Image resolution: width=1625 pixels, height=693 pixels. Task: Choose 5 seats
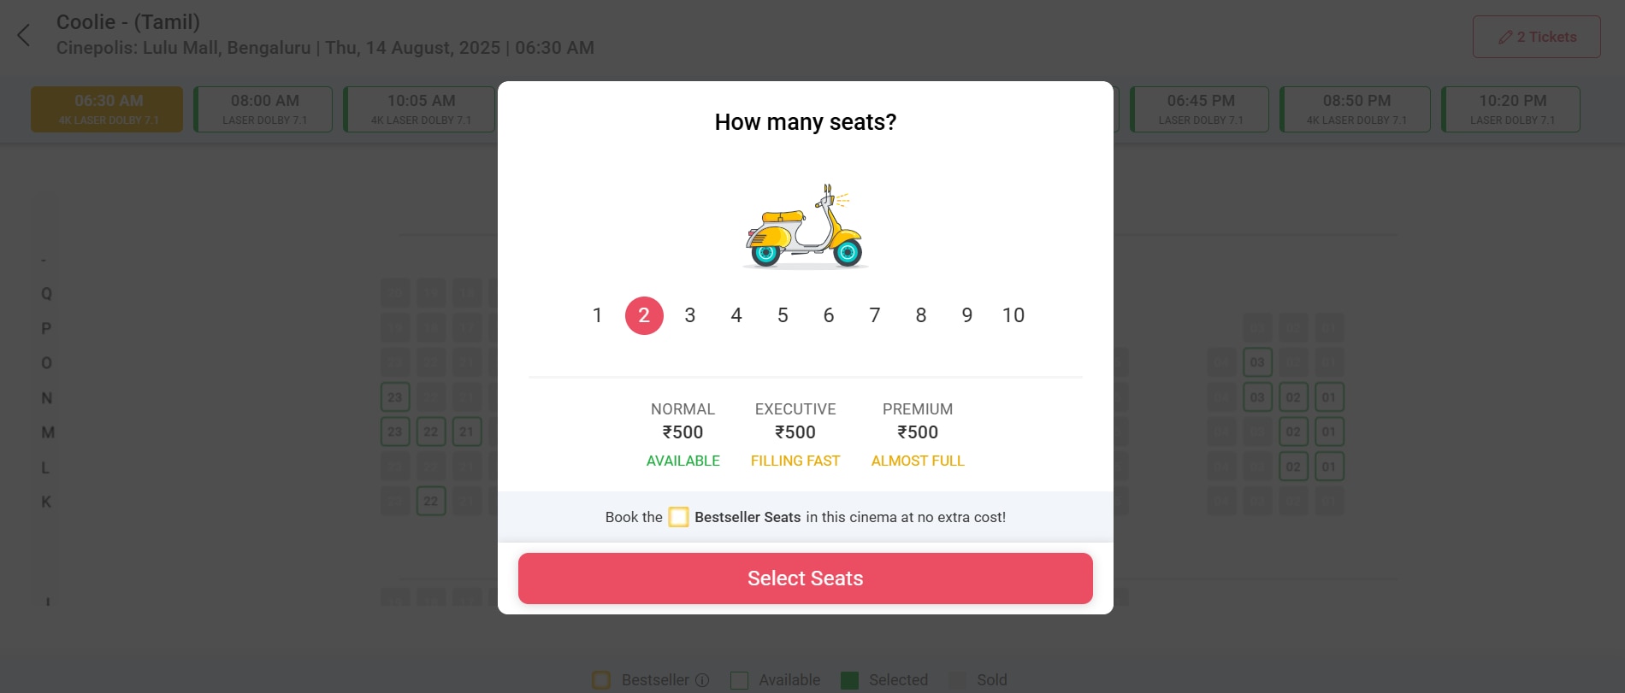[783, 315]
